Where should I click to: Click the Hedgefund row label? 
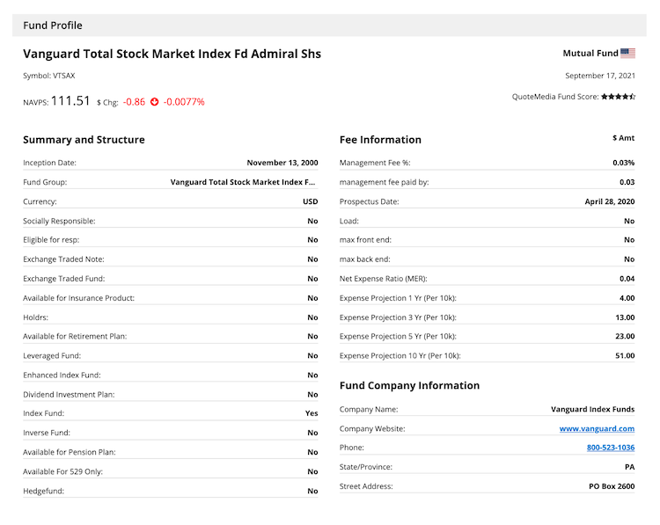[43, 491]
